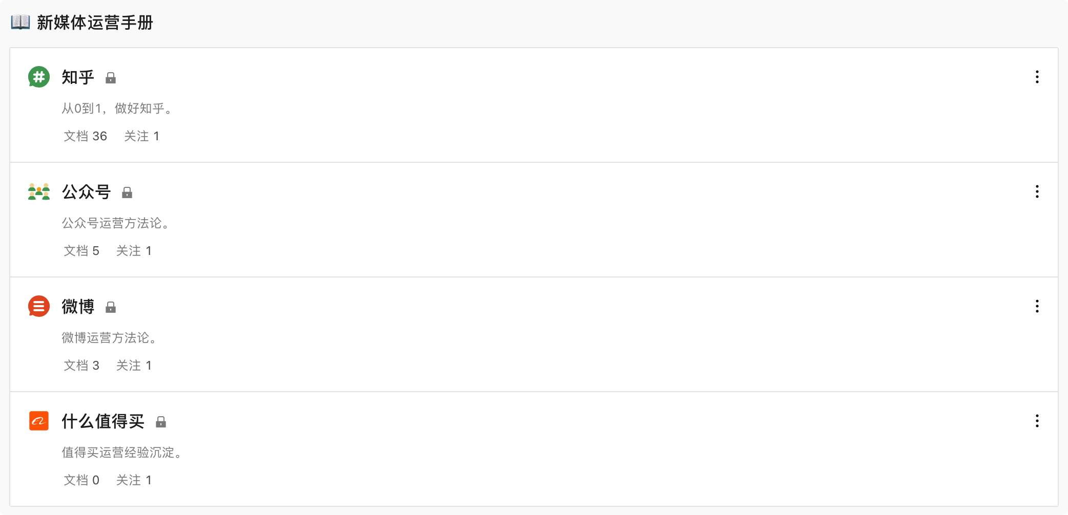1068x515 pixels.
Task: Click the orange logo icon for 什么值得买
Action: tap(39, 421)
